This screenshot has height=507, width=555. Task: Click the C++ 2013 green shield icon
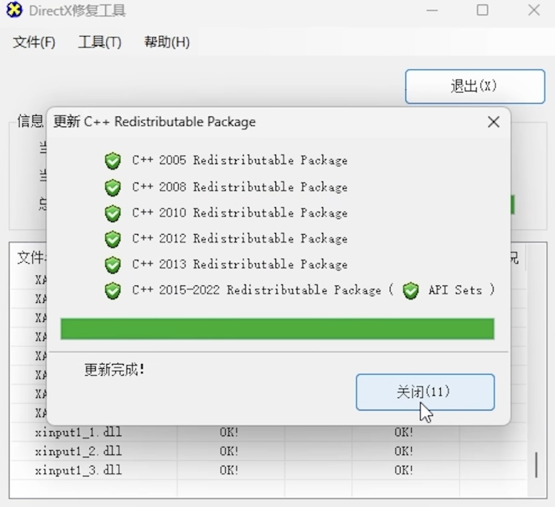tap(113, 265)
